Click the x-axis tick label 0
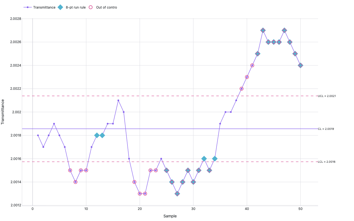This screenshot has width=354, height=221. (33, 209)
